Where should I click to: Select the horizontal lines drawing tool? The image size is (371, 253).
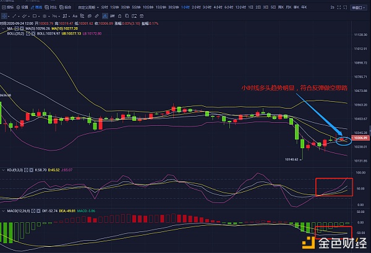[x=45, y=16]
